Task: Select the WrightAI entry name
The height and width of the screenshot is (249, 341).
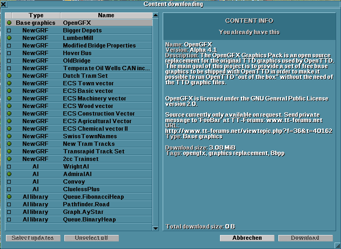Action: tap(76, 166)
